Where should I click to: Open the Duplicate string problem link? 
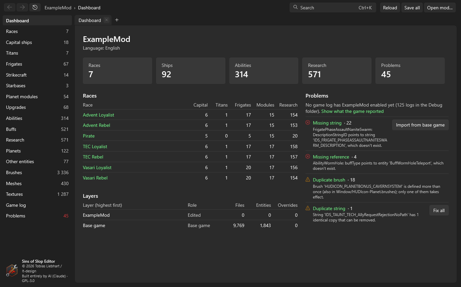pyautogui.click(x=329, y=208)
